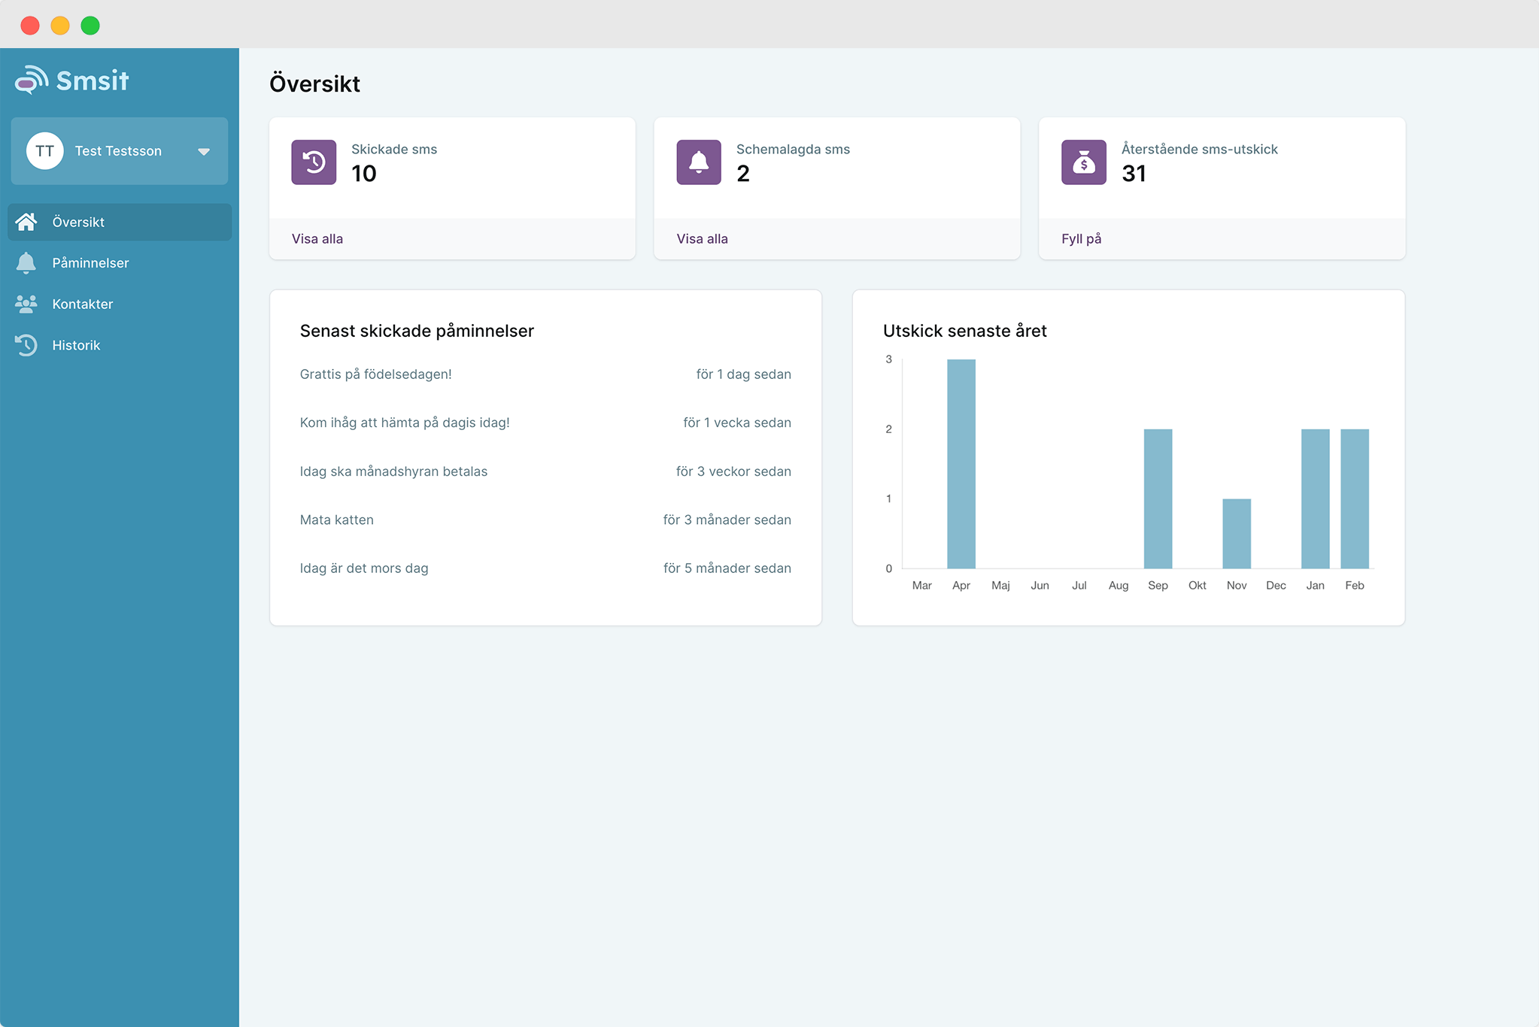
Task: Select 'Idag är det mors dag' reminder
Action: pos(364,568)
